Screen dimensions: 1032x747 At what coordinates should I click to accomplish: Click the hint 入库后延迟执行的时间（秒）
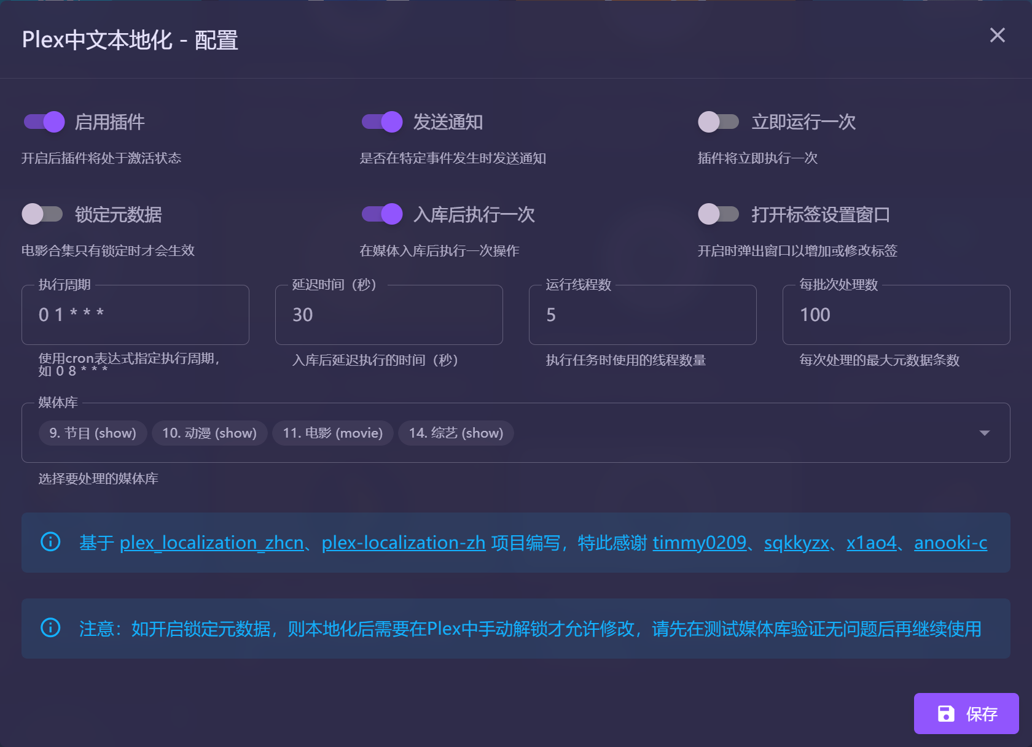pos(375,360)
